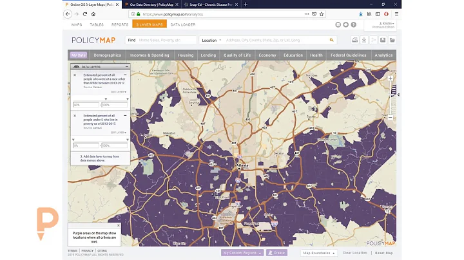Open the Housing data menu
This screenshot has height=260, width=464.
186,55
